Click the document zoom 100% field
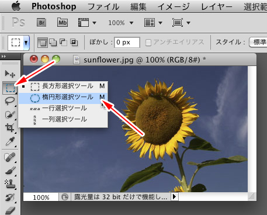Image resolution: width=267 pixels, height=215 pixels. pyautogui.click(x=41, y=197)
